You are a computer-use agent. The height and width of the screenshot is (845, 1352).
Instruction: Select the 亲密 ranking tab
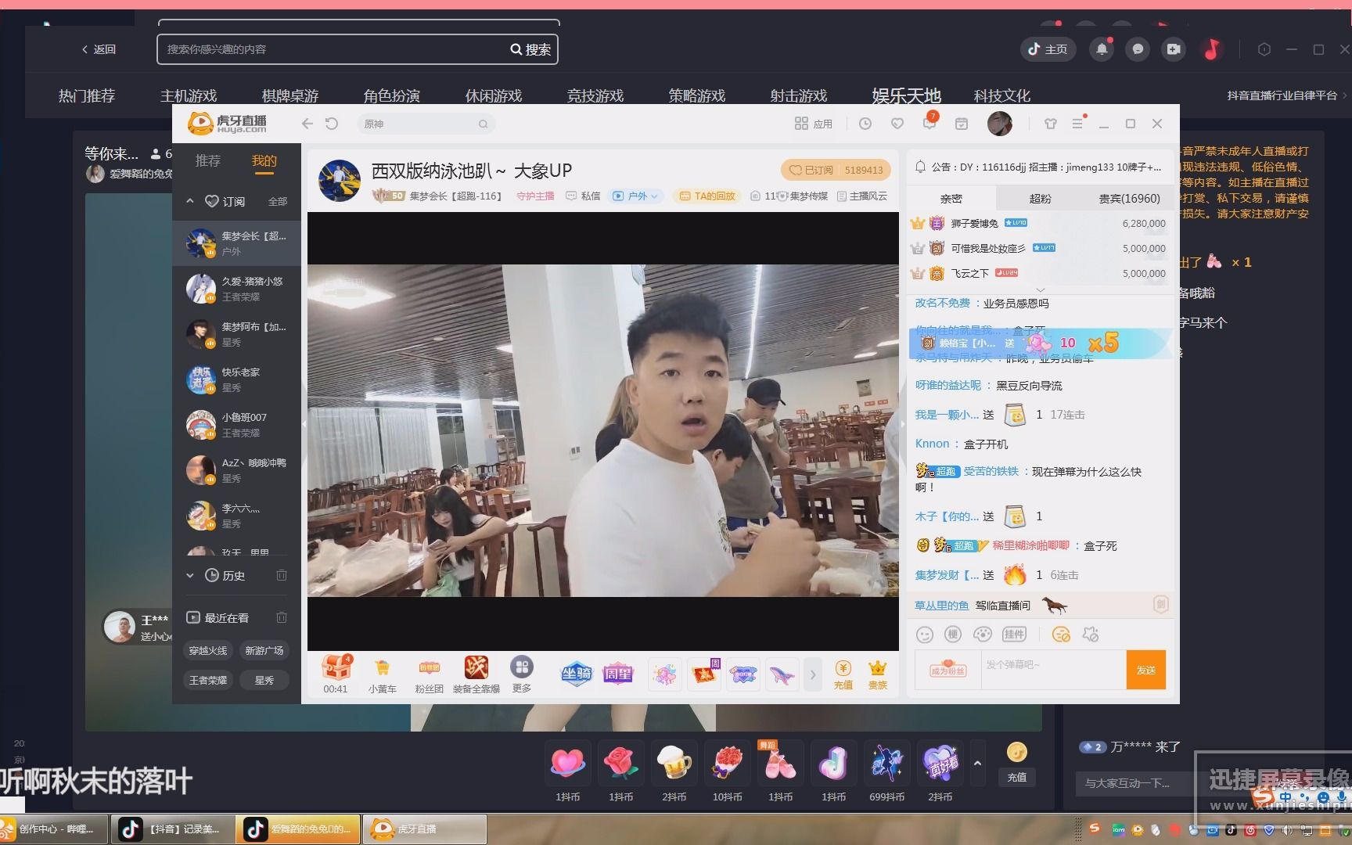click(951, 199)
